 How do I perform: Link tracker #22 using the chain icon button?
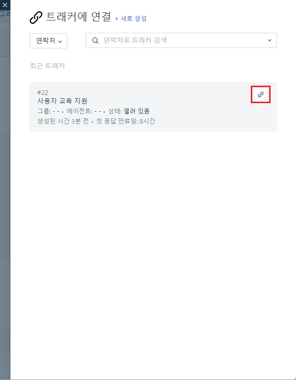pos(261,94)
